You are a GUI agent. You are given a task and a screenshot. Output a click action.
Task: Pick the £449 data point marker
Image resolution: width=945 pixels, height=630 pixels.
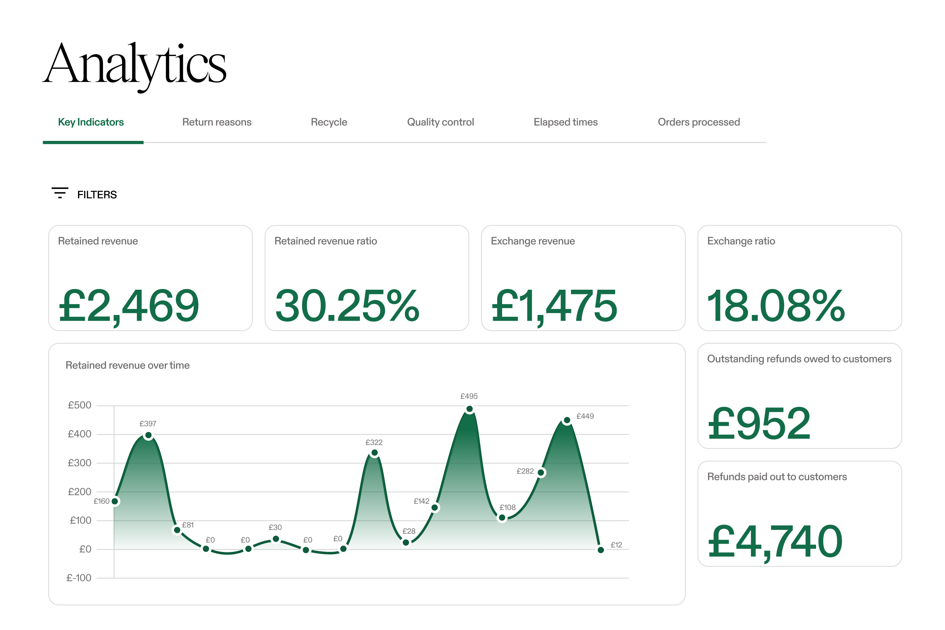coord(567,421)
